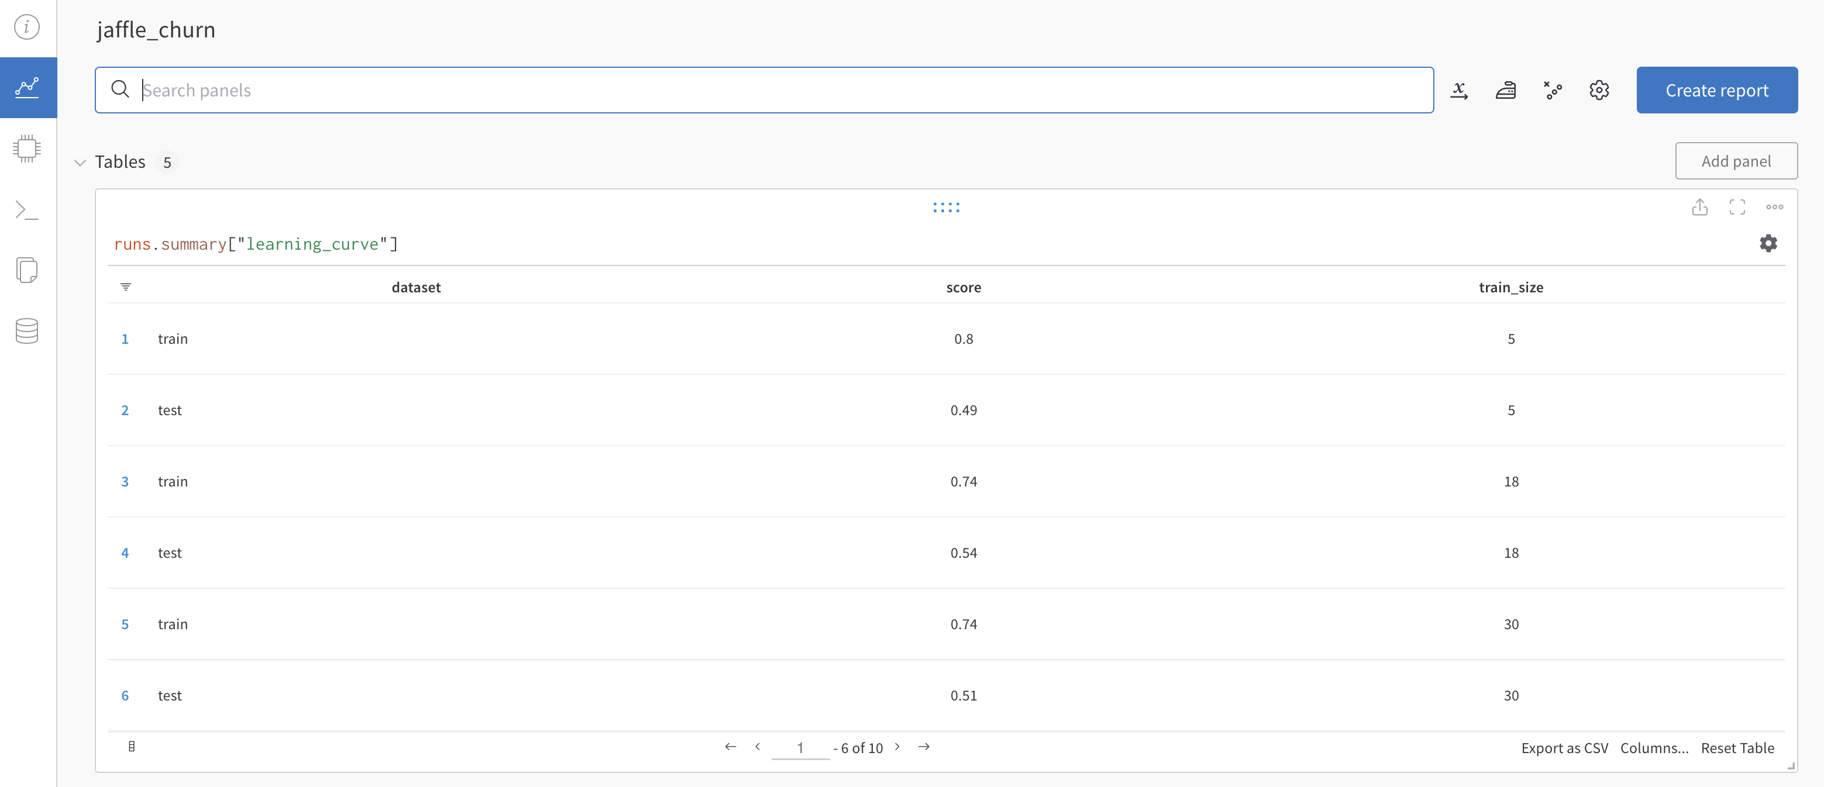Click the Create report button
Viewport: 1824px width, 787px height.
1716,90
